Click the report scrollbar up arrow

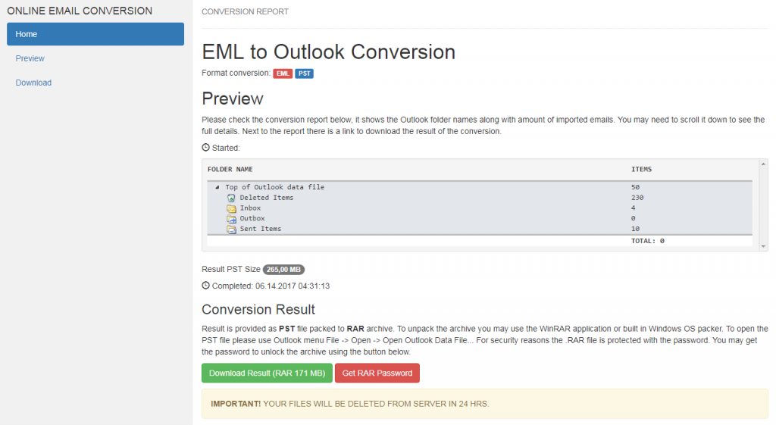(764, 164)
